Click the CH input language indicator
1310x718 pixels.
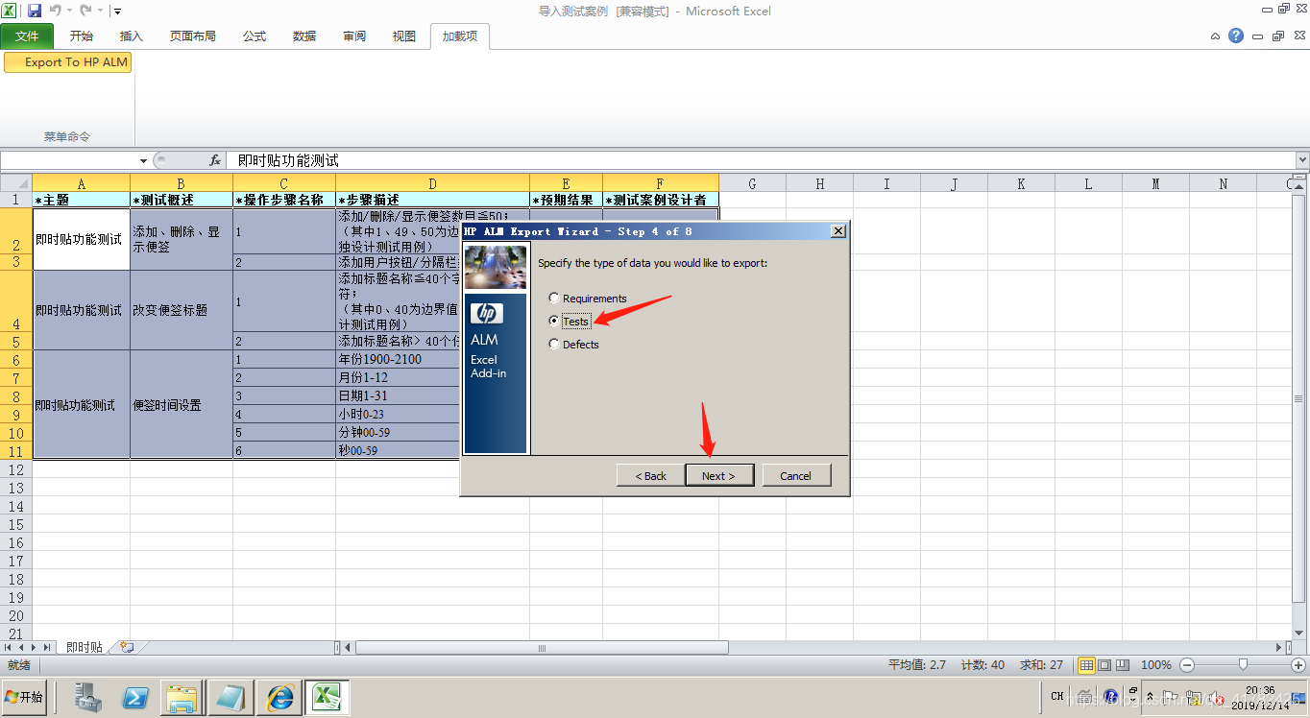click(1057, 697)
